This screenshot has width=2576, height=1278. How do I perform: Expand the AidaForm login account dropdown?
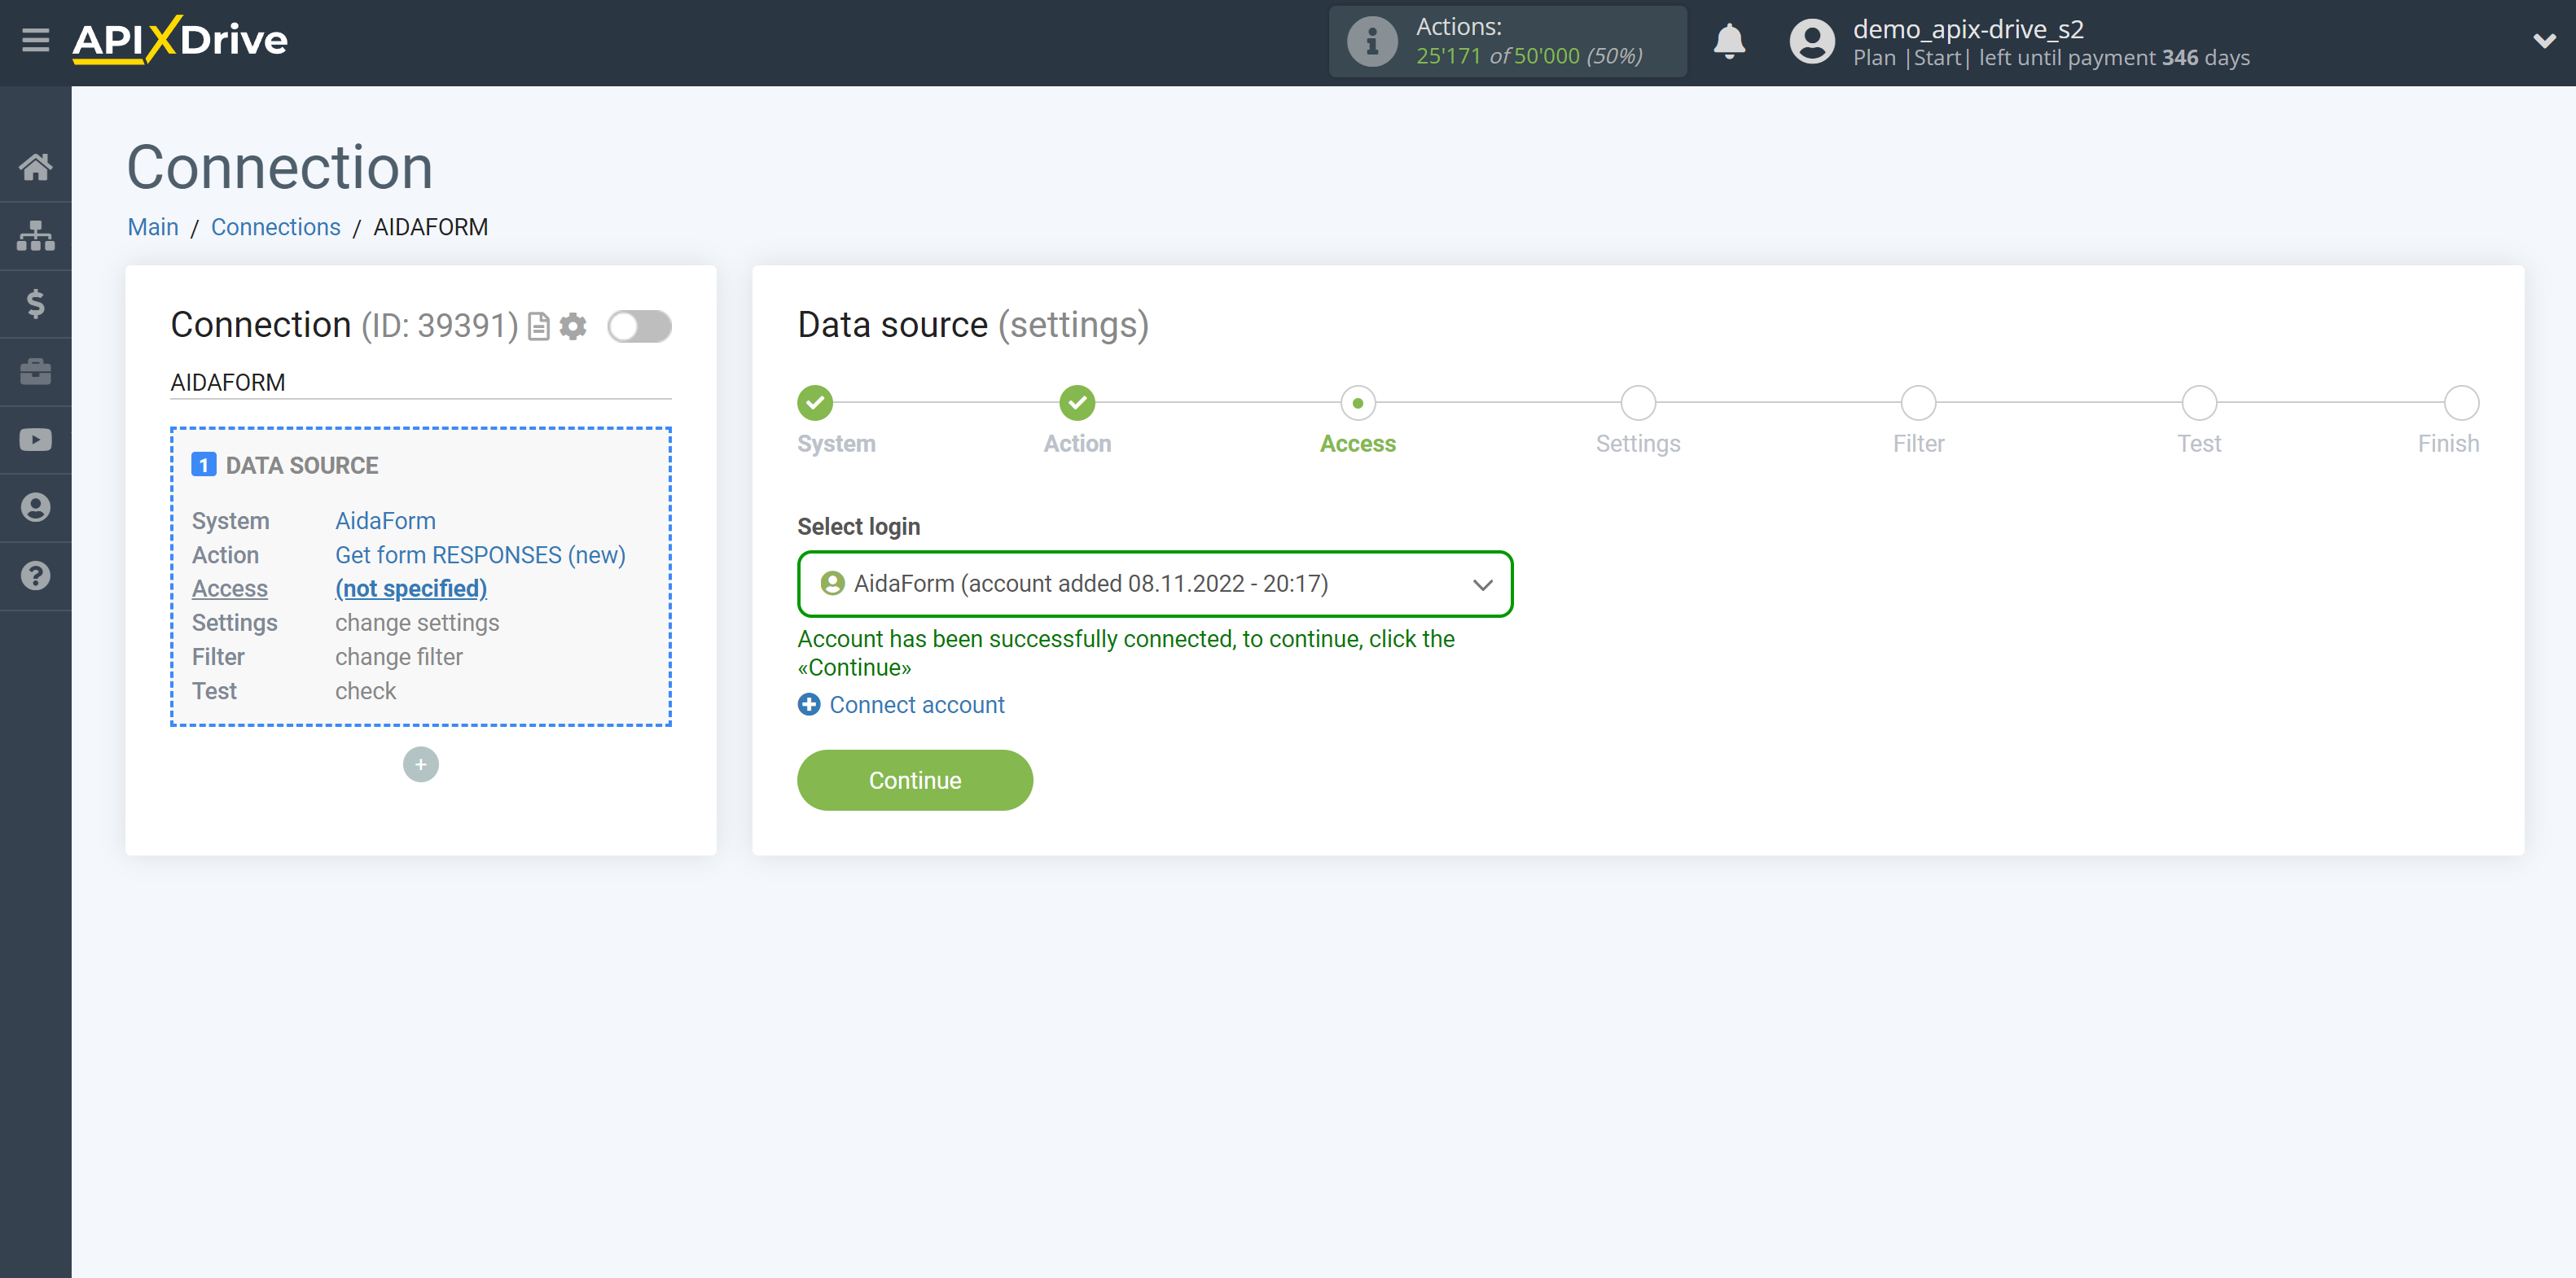(x=1481, y=584)
